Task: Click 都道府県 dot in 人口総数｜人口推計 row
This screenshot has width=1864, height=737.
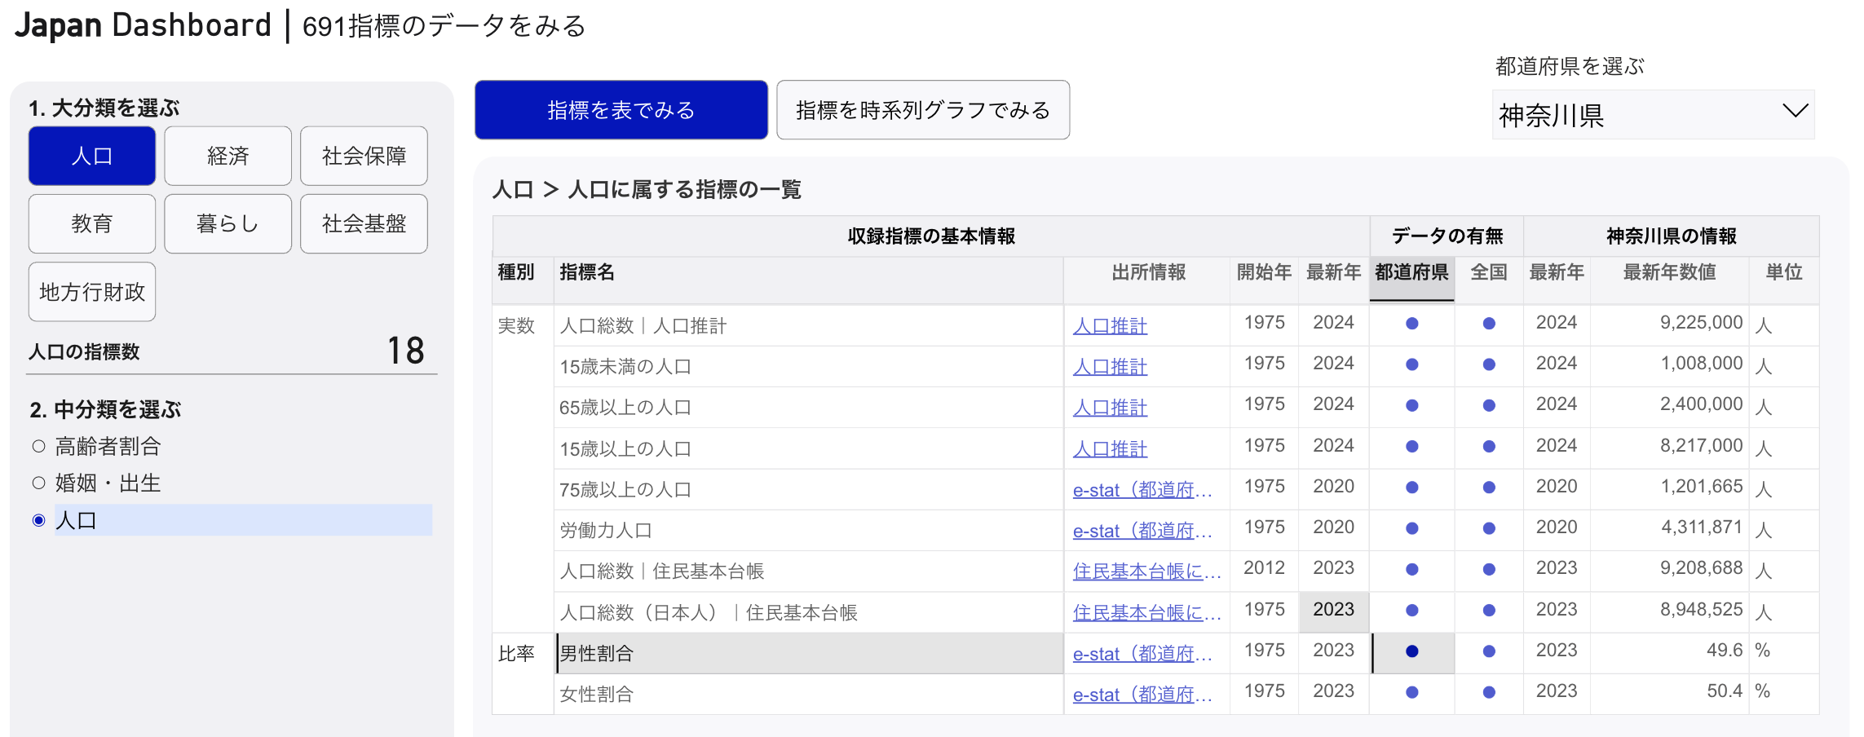Action: pyautogui.click(x=1412, y=324)
